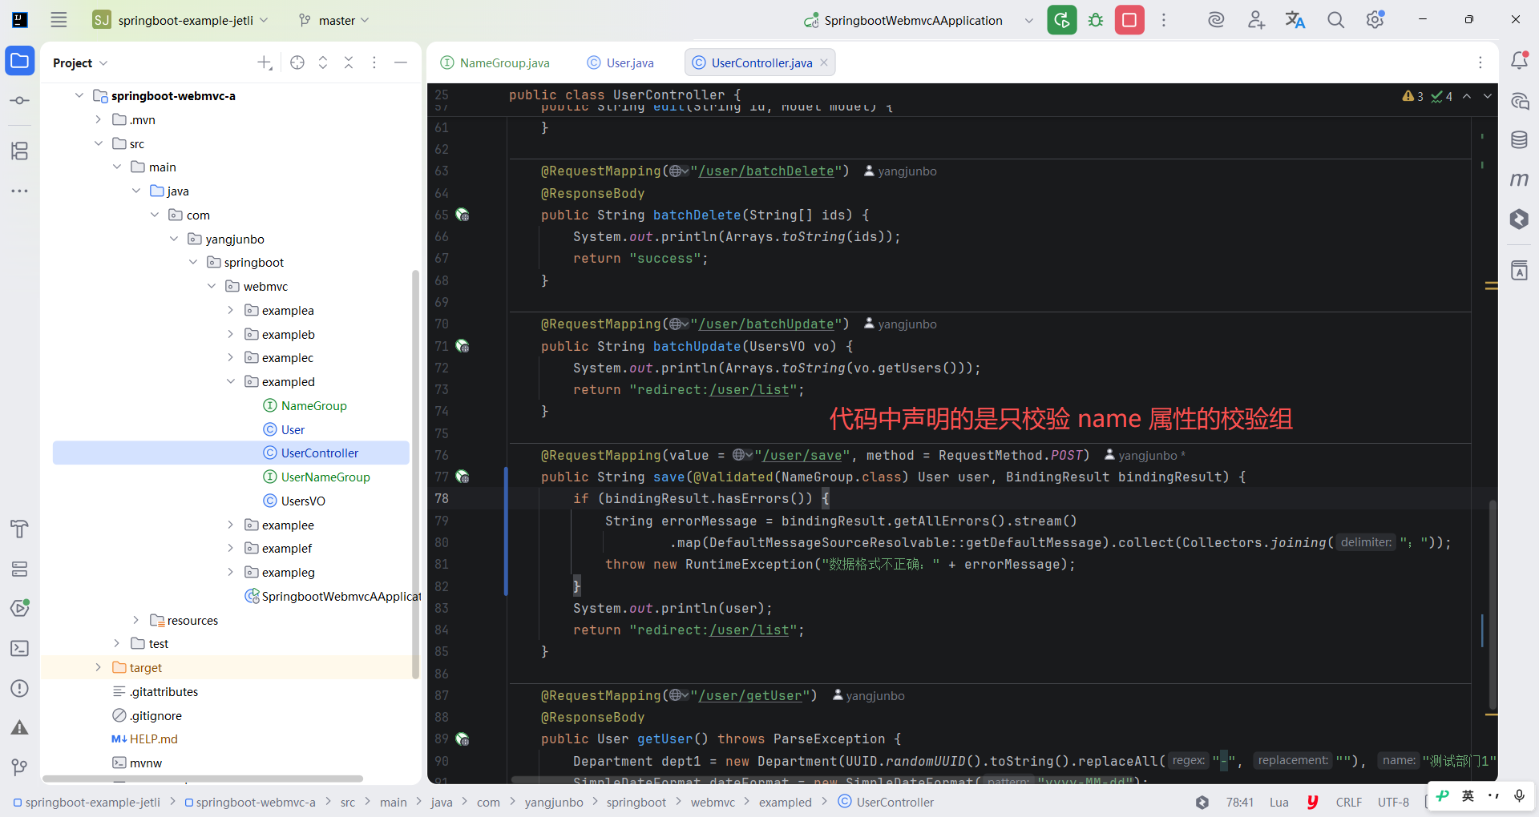Image resolution: width=1539 pixels, height=817 pixels.
Task: Click the Debug bug icon
Action: point(1096,20)
